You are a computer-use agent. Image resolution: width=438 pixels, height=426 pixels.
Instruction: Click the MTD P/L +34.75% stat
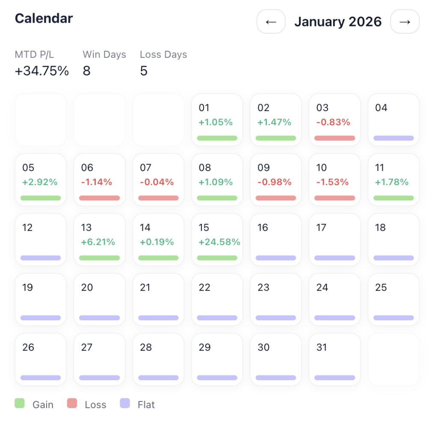41,71
